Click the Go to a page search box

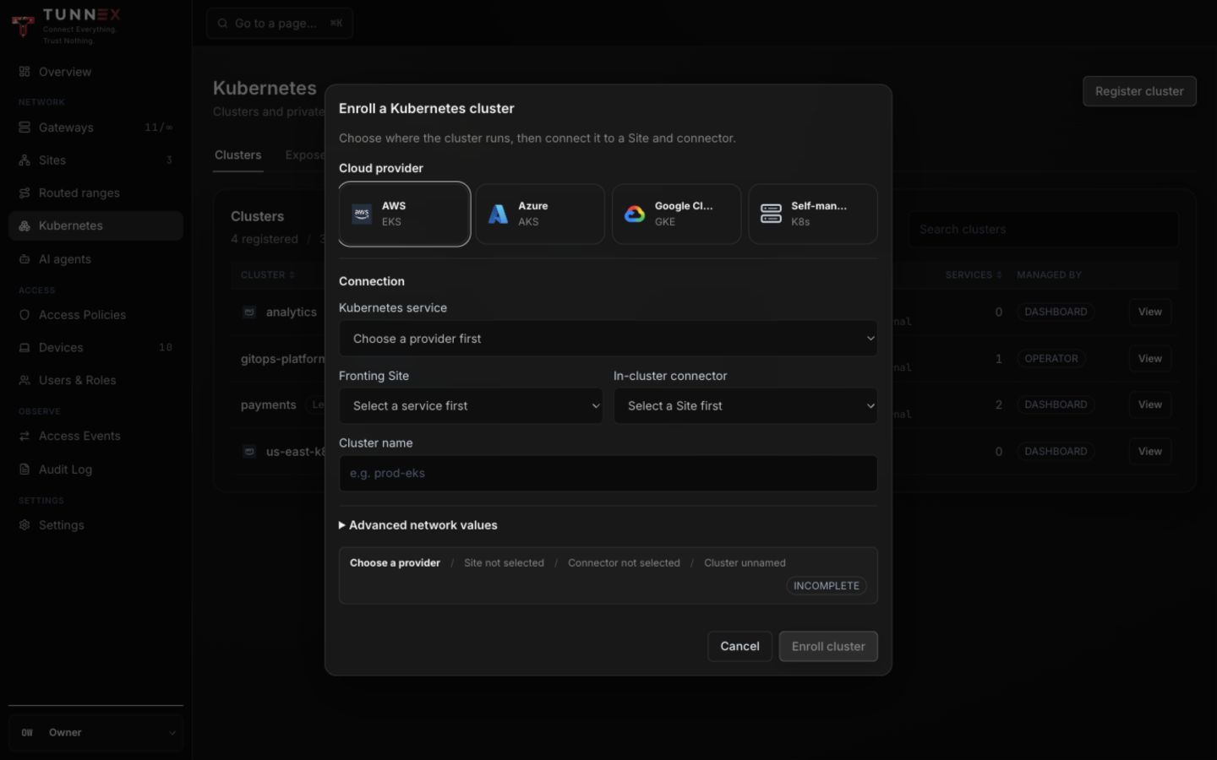(280, 24)
